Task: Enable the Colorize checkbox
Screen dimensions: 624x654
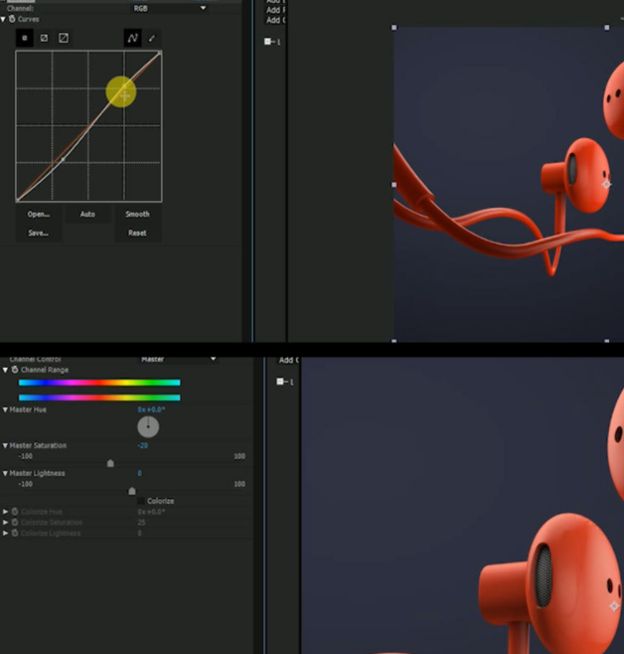Action: (x=141, y=501)
